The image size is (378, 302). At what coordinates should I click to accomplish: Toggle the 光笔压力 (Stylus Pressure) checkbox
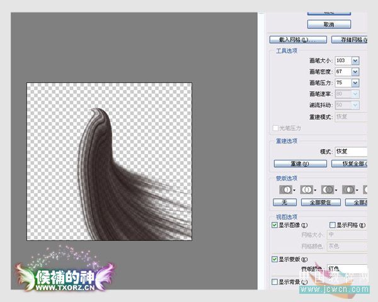pyautogui.click(x=275, y=128)
